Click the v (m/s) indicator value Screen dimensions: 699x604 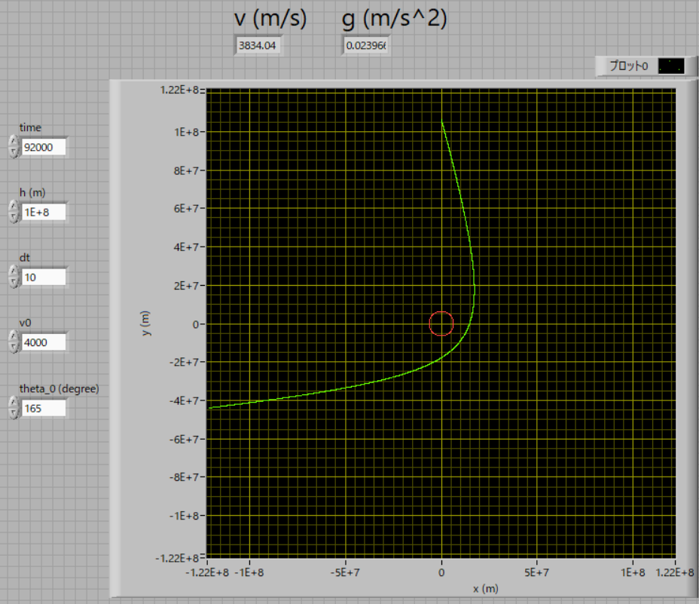[x=258, y=46]
